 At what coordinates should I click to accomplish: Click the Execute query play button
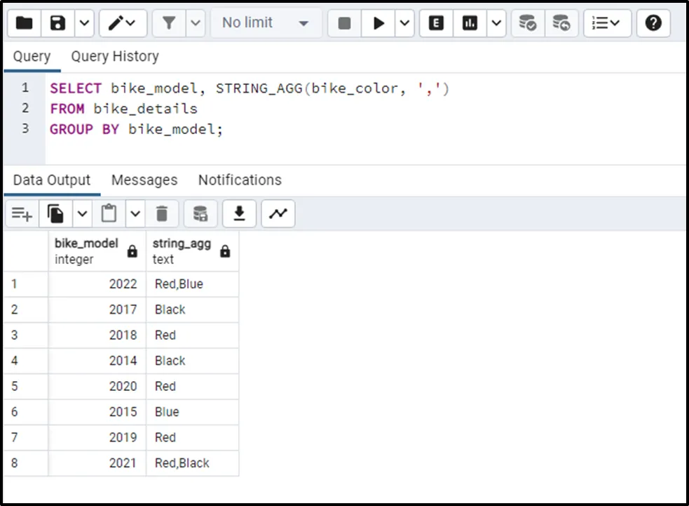pos(378,23)
